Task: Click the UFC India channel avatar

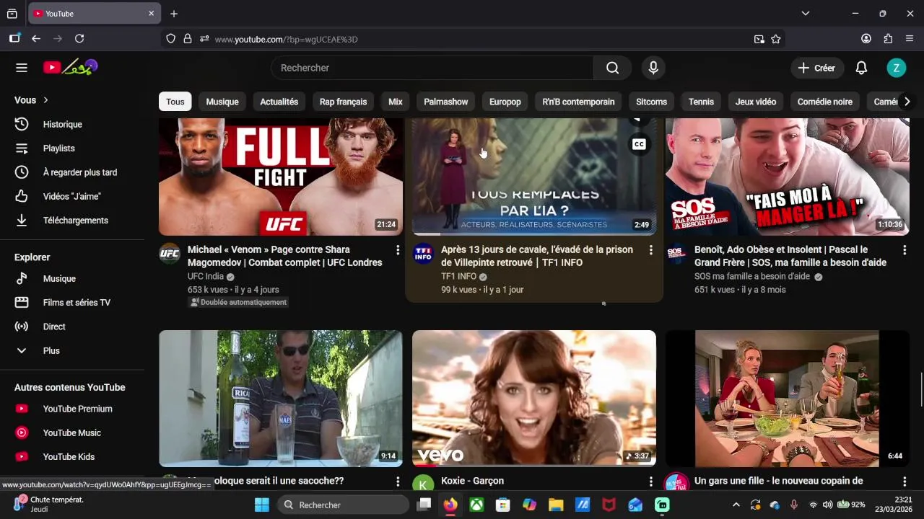Action: tap(170, 254)
